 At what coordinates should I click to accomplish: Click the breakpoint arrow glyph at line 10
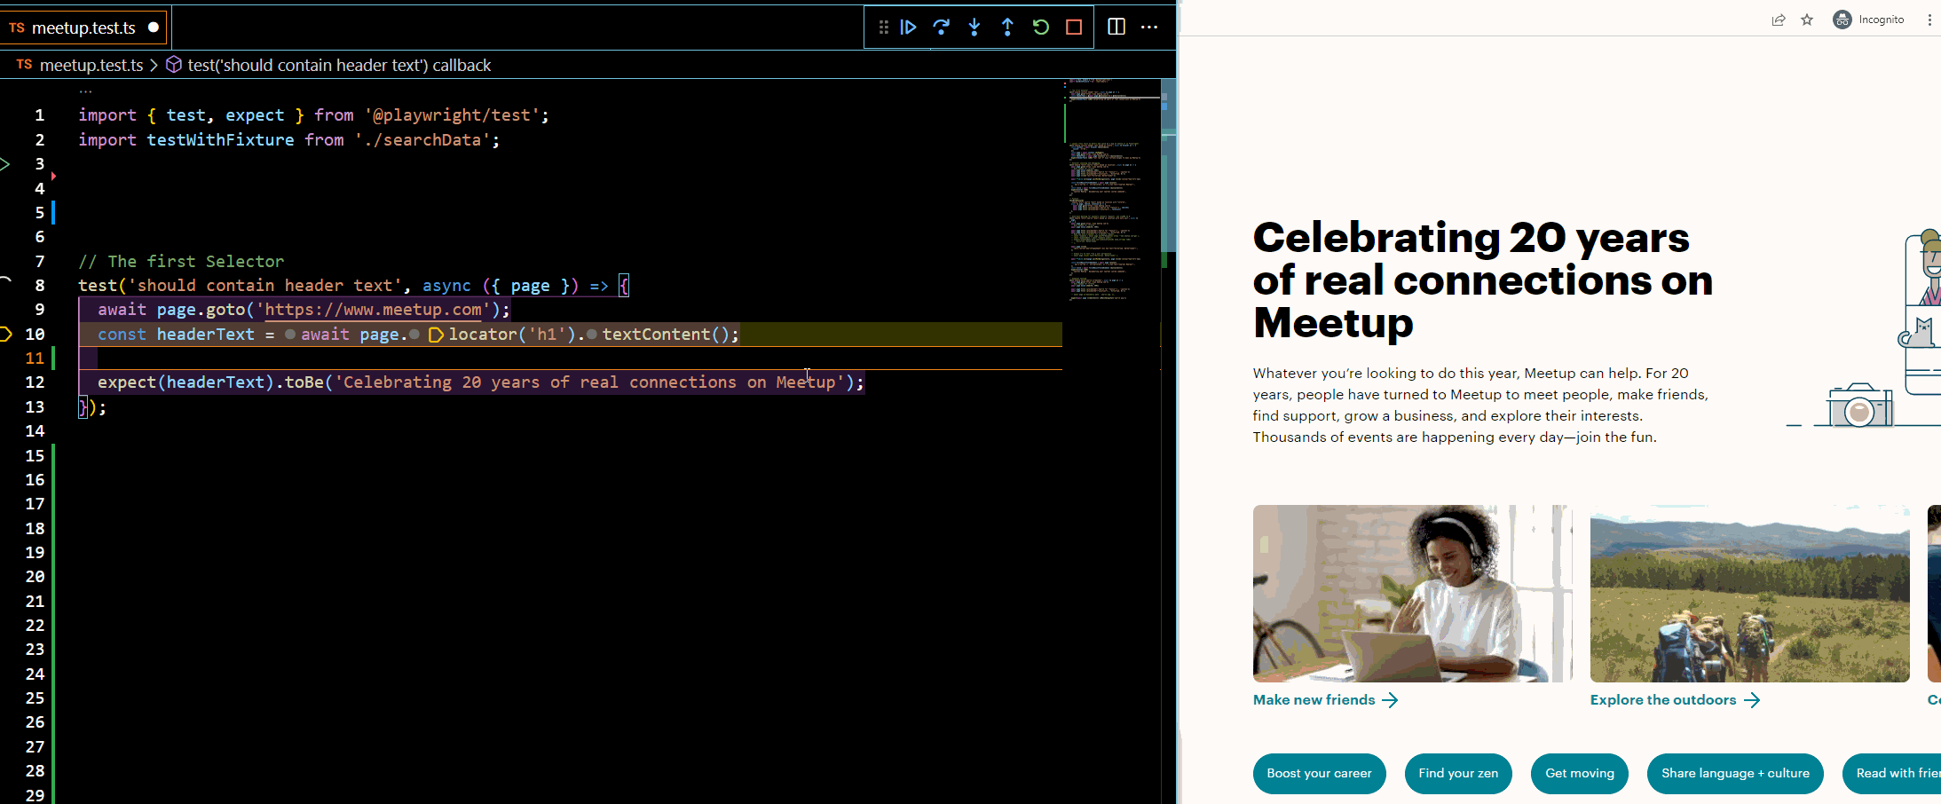point(5,334)
